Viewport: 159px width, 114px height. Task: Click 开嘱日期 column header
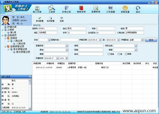coord(38,63)
